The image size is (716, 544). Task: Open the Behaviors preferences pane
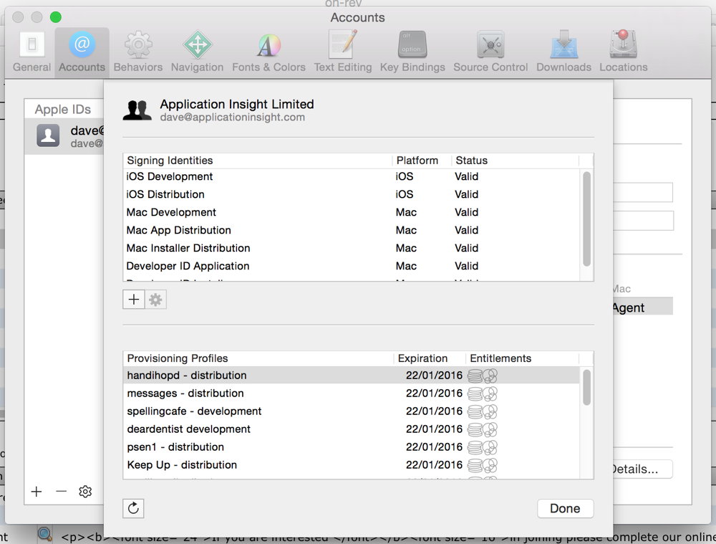tap(137, 52)
